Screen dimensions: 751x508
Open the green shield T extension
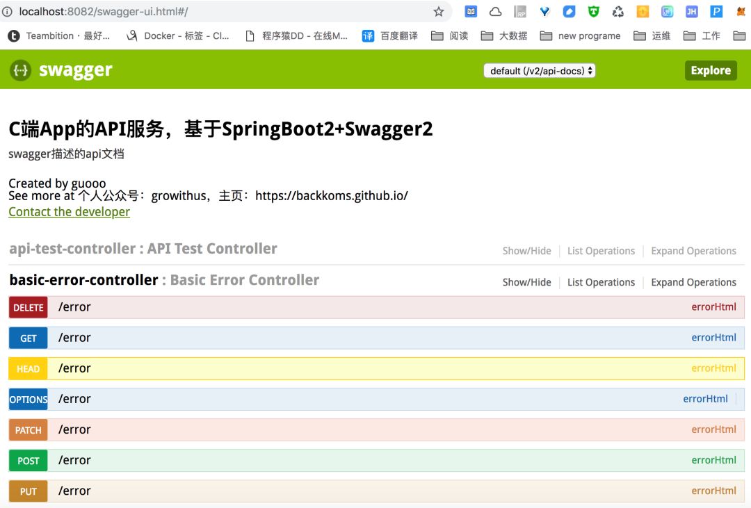593,12
